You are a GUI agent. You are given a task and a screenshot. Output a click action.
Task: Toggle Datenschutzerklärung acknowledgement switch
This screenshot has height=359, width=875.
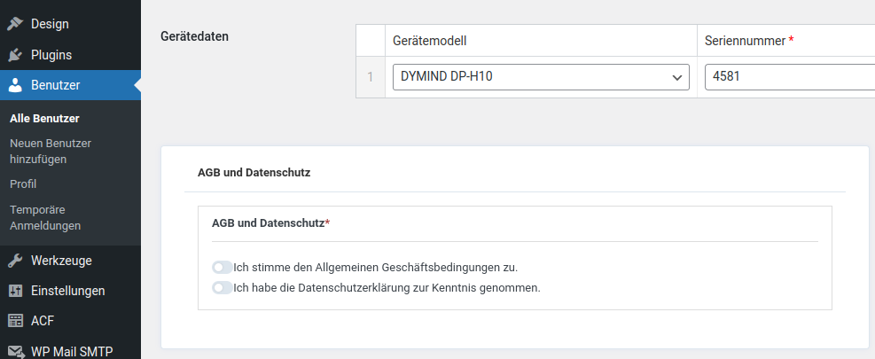click(223, 288)
